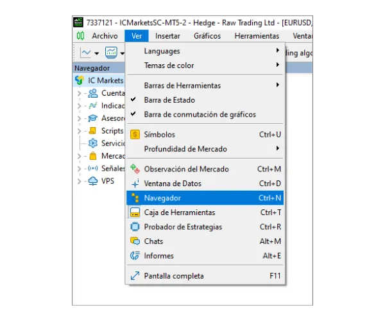Click the Señales broadcast icon
Image resolution: width=385 pixels, height=321 pixels.
click(93, 168)
